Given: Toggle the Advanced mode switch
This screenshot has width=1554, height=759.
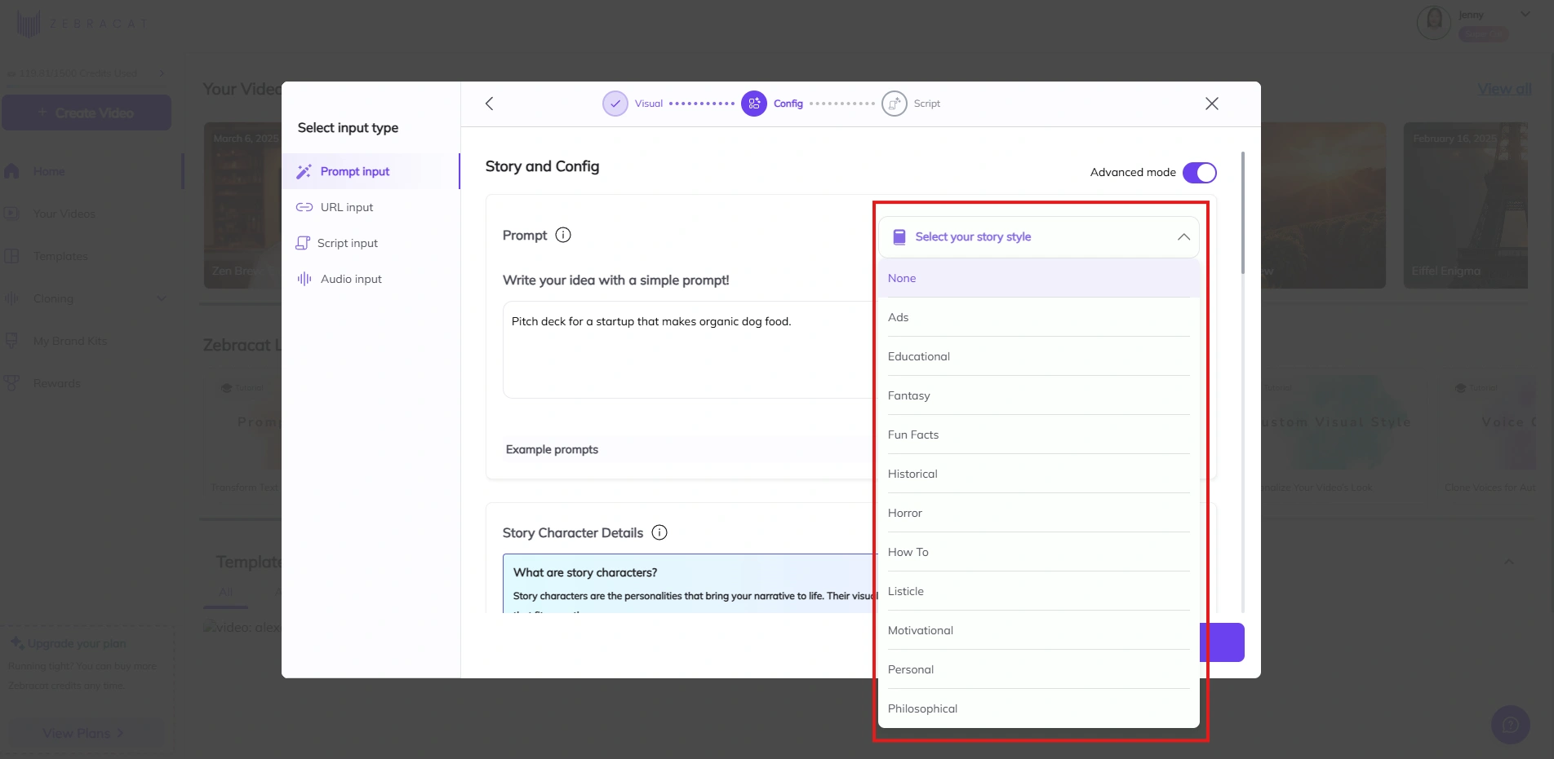Looking at the screenshot, I should tap(1199, 172).
